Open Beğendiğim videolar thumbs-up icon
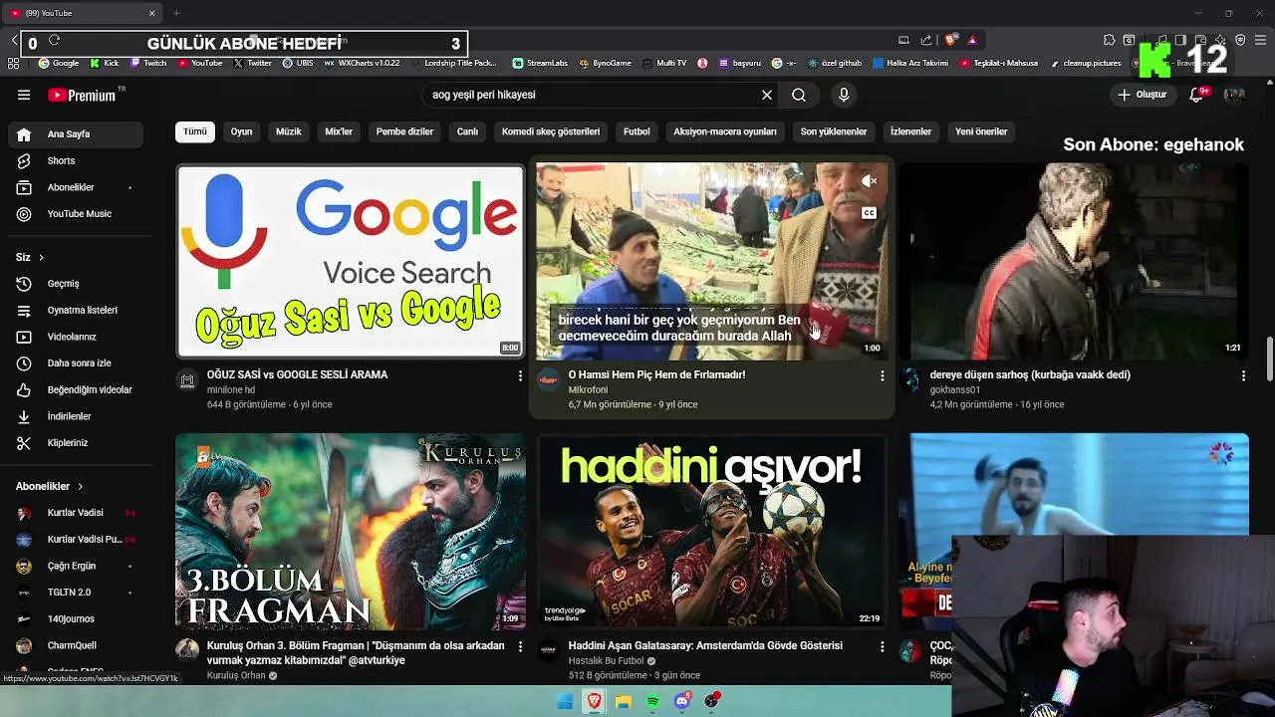This screenshot has height=717, width=1275. click(24, 389)
